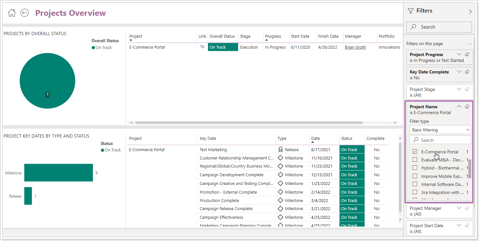479x241 pixels.
Task: Clear the Project Progress filter with eraser icon
Action: pos(467,54)
